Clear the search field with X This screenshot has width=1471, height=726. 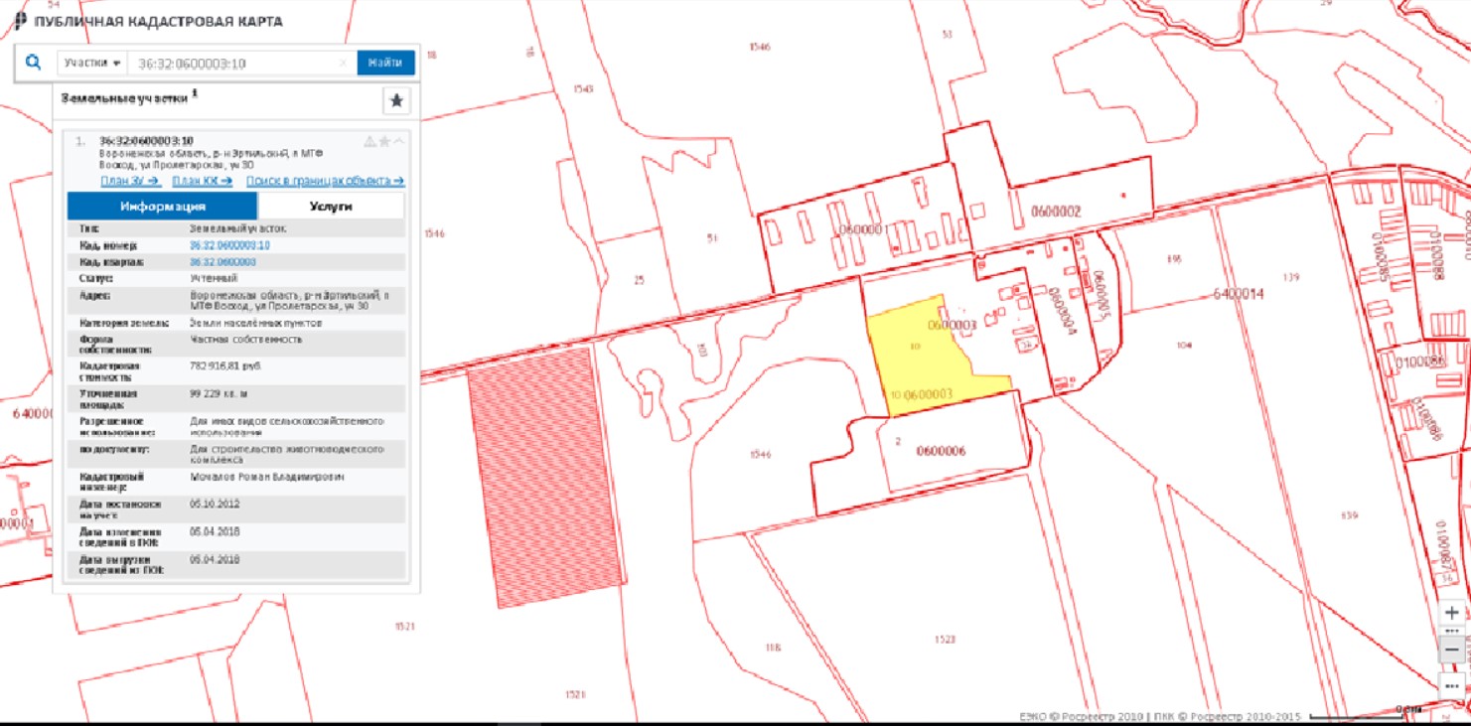click(x=344, y=63)
